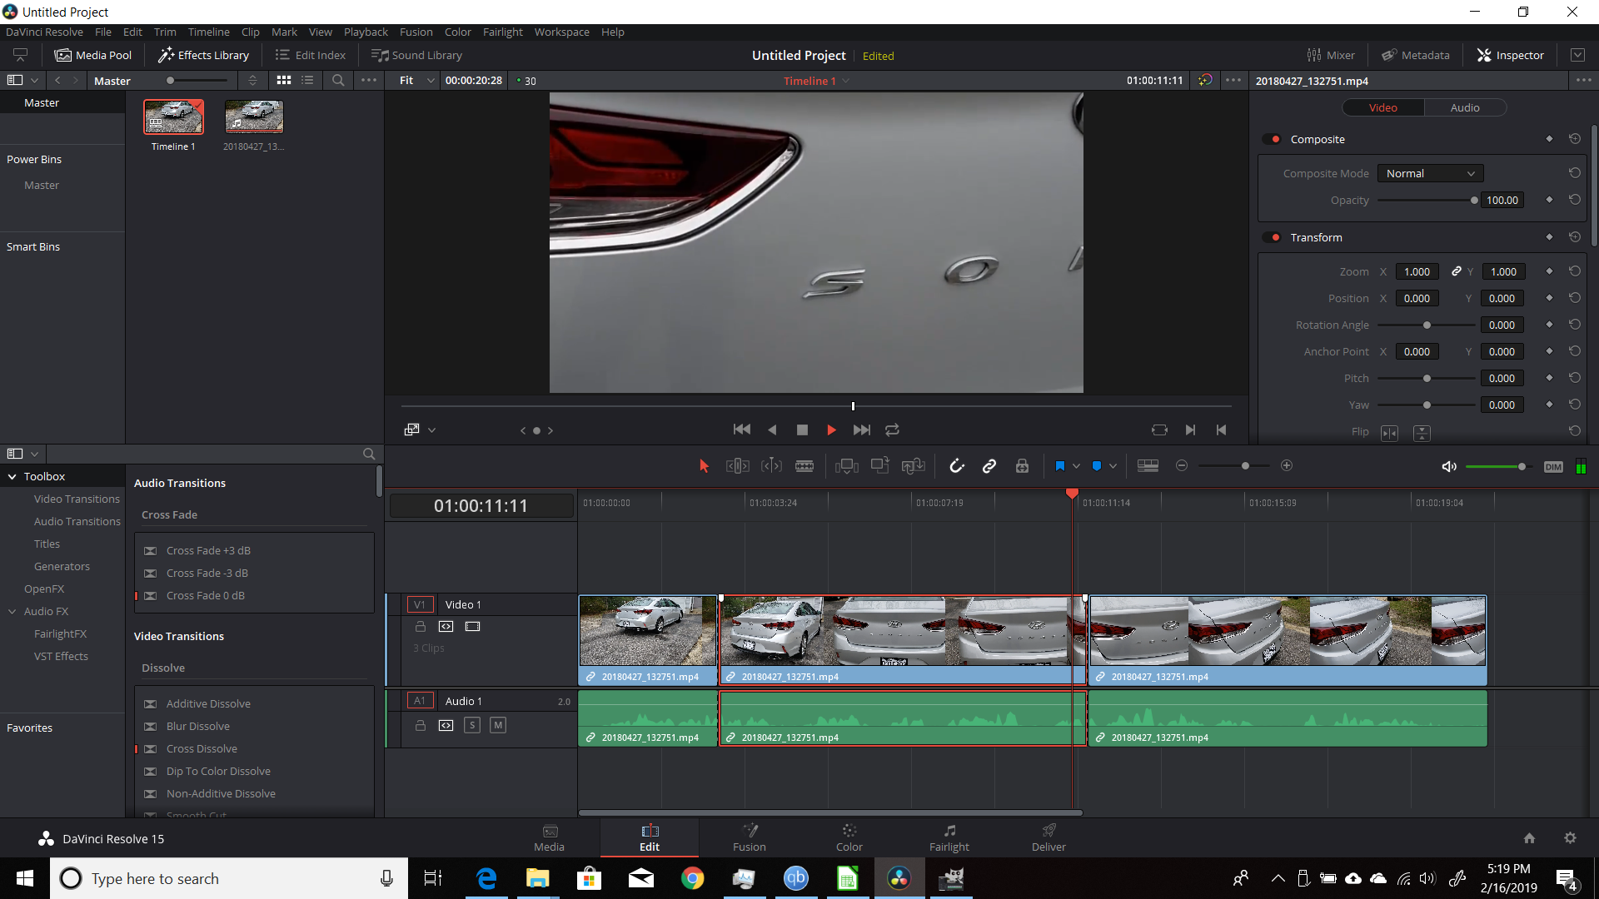The width and height of the screenshot is (1599, 899).
Task: Click Flip horizontal icon in Inspector
Action: point(1389,433)
